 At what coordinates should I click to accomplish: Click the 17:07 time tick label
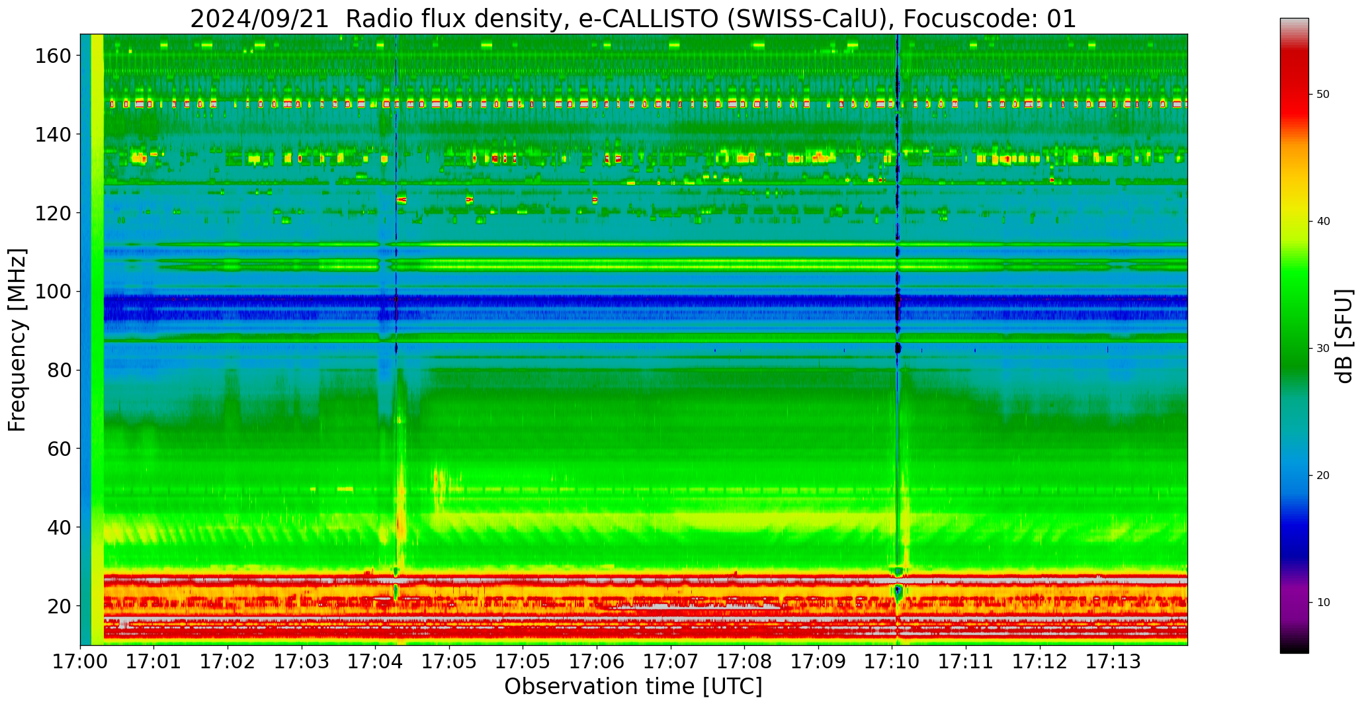[671, 661]
